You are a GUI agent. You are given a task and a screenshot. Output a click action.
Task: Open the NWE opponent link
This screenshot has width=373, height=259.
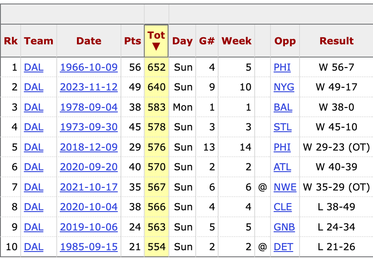tap(285, 187)
